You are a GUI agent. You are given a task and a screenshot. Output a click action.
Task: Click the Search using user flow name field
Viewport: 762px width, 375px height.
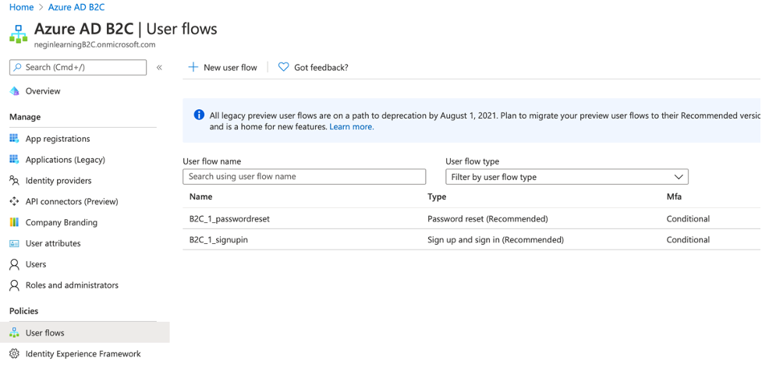(x=304, y=177)
